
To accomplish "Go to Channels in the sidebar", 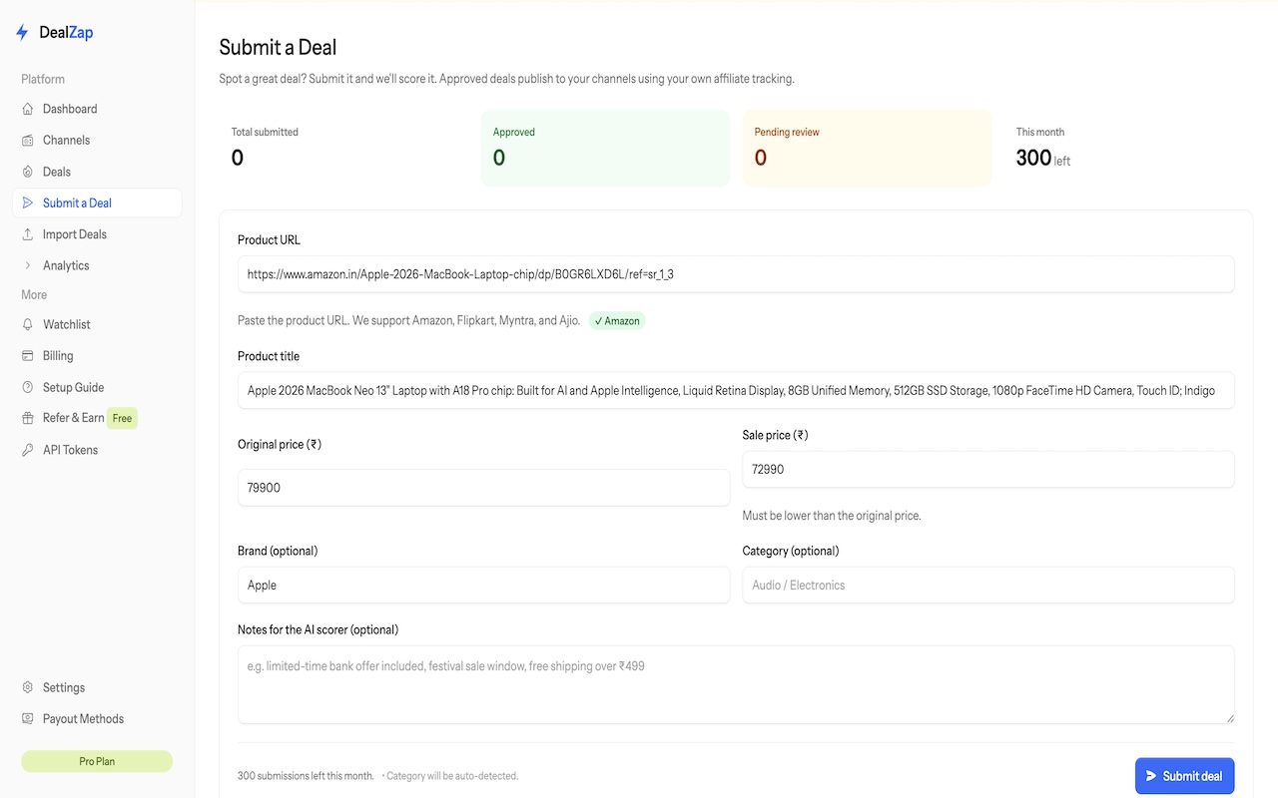I will click(97, 141).
